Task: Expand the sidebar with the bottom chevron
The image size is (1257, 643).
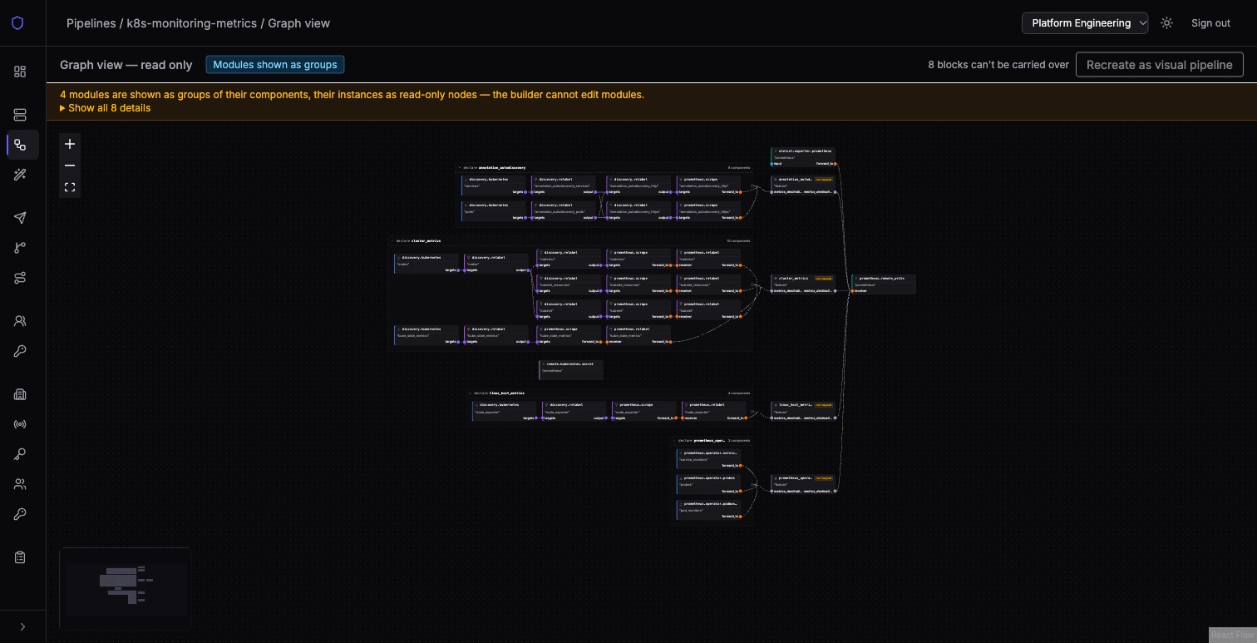Action: click(x=22, y=626)
